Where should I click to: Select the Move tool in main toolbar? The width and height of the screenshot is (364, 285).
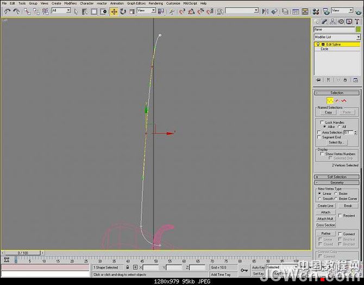114,11
